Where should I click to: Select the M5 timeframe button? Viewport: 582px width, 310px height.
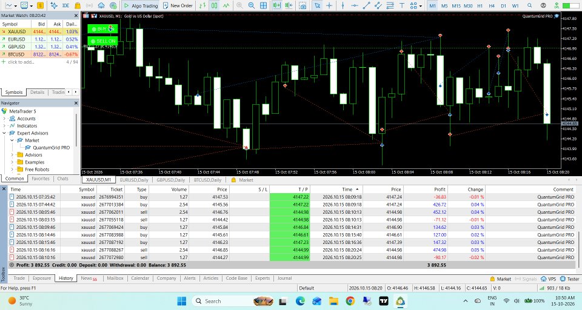pyautogui.click(x=444, y=5)
